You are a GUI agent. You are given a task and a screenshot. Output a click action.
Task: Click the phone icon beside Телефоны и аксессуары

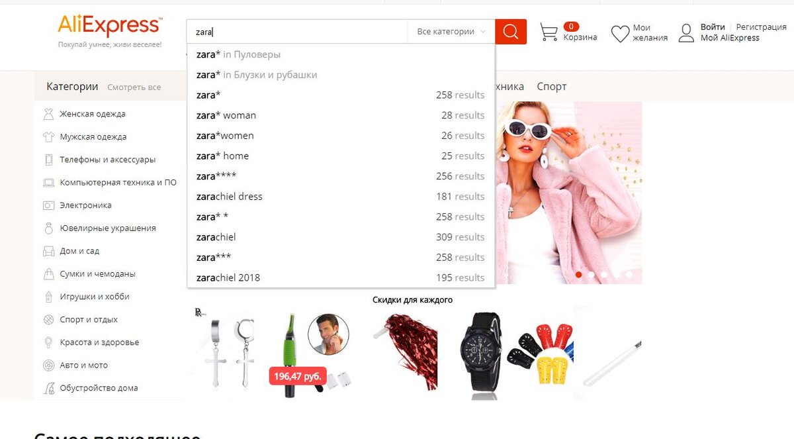click(48, 160)
